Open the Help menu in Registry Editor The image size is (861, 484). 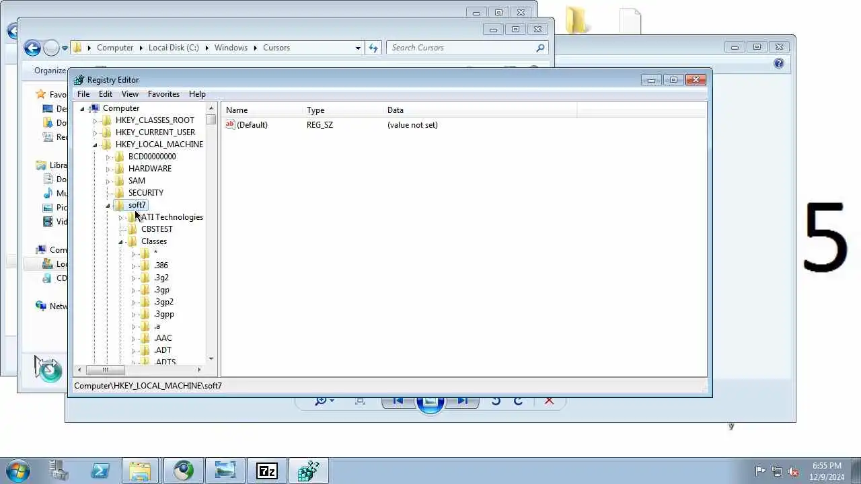pos(197,94)
